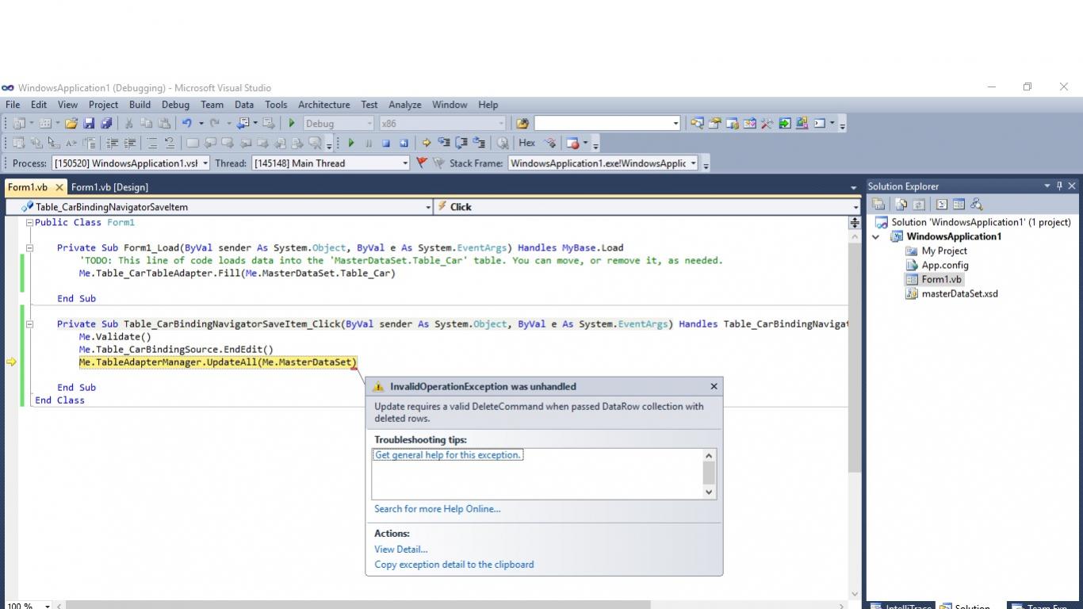Image resolution: width=1083 pixels, height=609 pixels.
Task: Click View Detail action link
Action: tap(401, 550)
